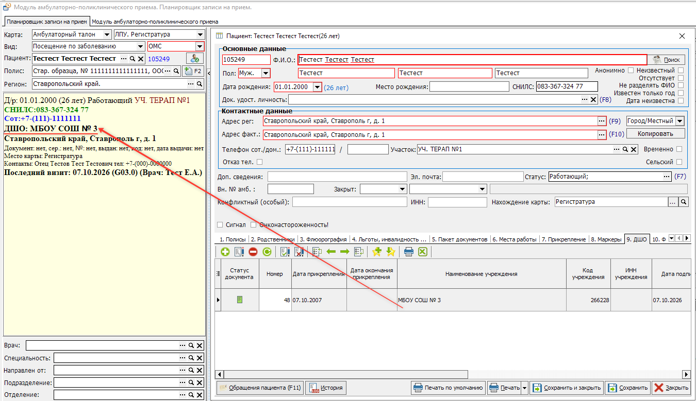Check the Сигнал checkbox

pos(220,225)
